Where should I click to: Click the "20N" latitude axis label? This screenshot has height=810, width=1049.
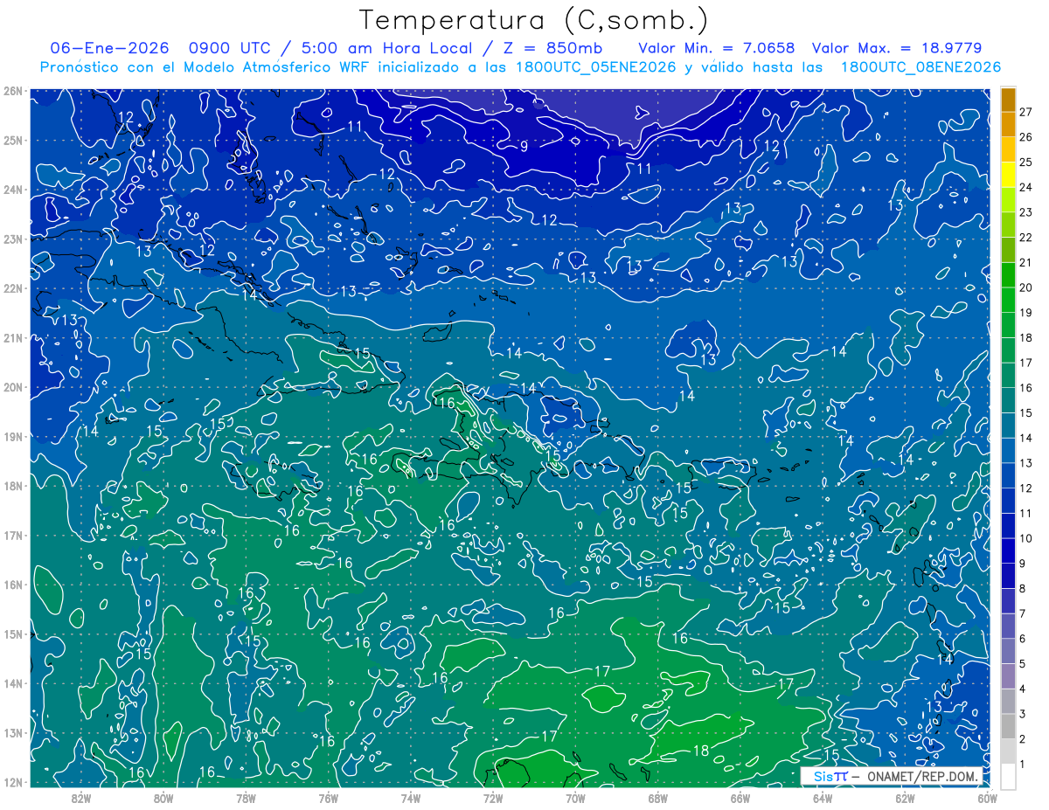[13, 387]
